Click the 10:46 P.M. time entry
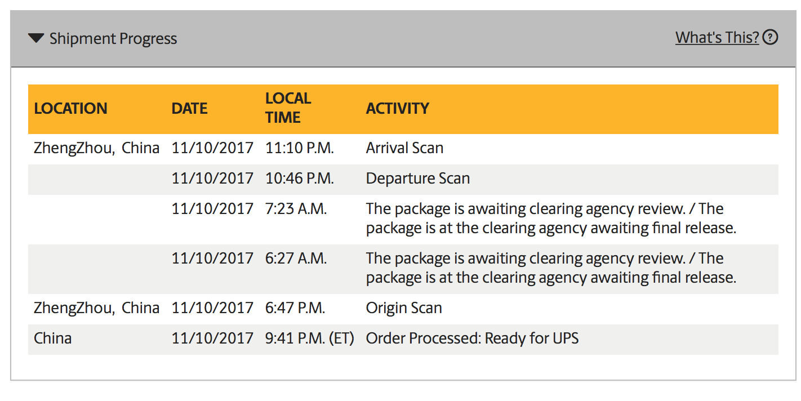The width and height of the screenshot is (801, 401). tap(300, 179)
